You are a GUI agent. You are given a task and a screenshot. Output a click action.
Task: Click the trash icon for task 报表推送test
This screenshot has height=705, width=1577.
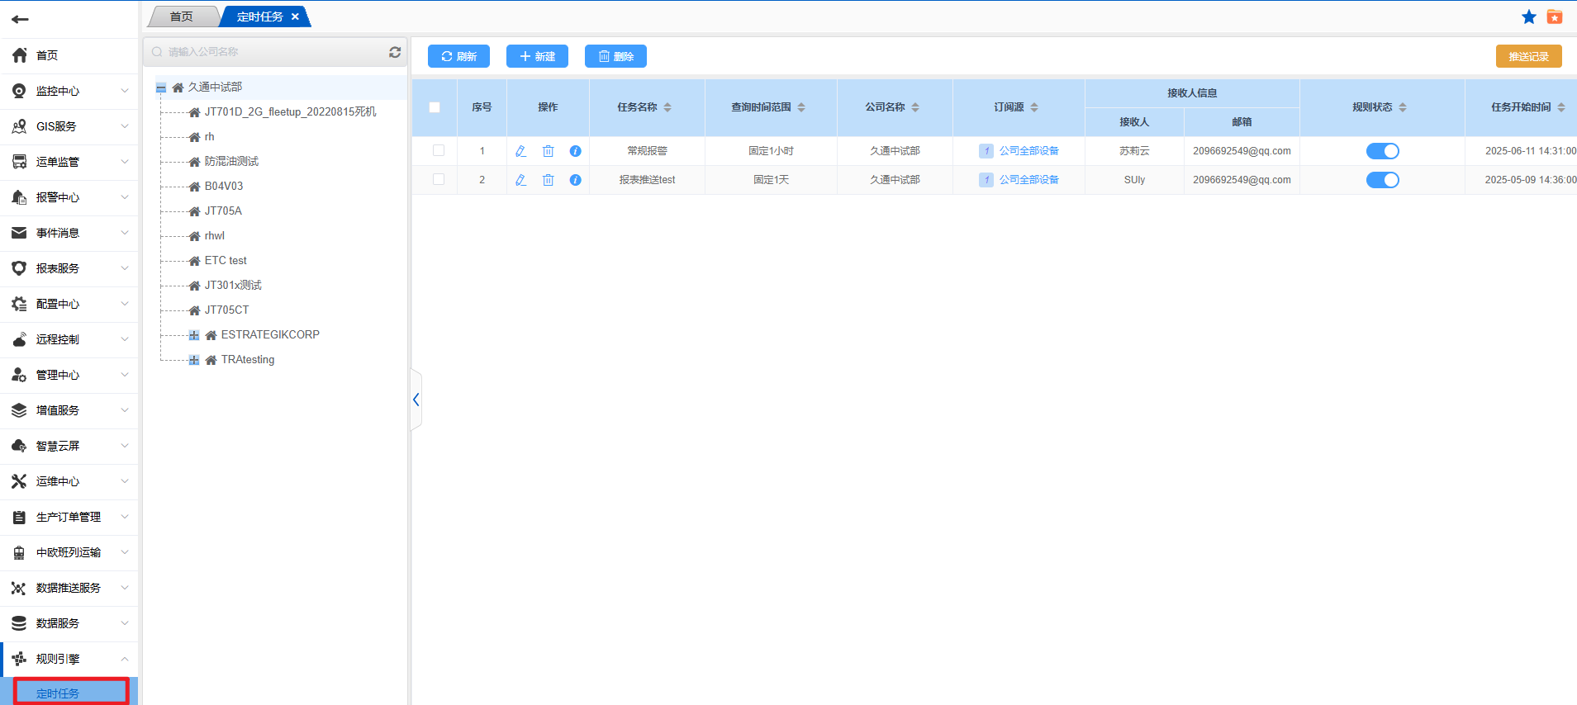pyautogui.click(x=548, y=180)
